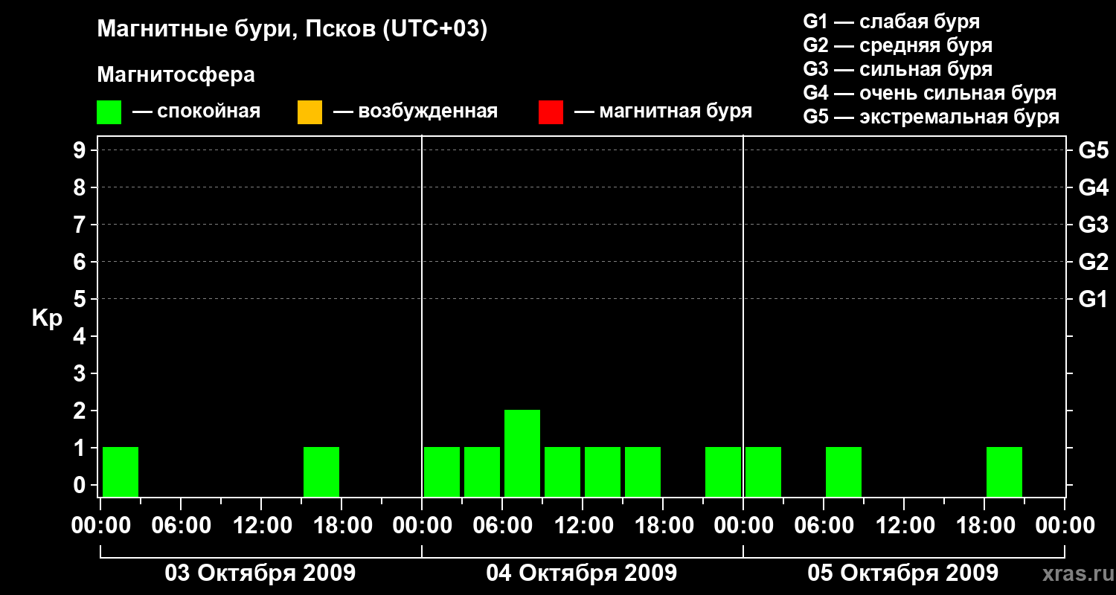Click the '06:00' time label for 03 Октября

[181, 526]
